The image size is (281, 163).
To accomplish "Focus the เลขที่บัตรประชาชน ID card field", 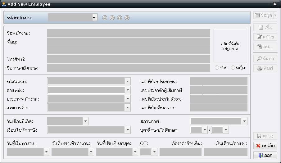I will (219, 82).
